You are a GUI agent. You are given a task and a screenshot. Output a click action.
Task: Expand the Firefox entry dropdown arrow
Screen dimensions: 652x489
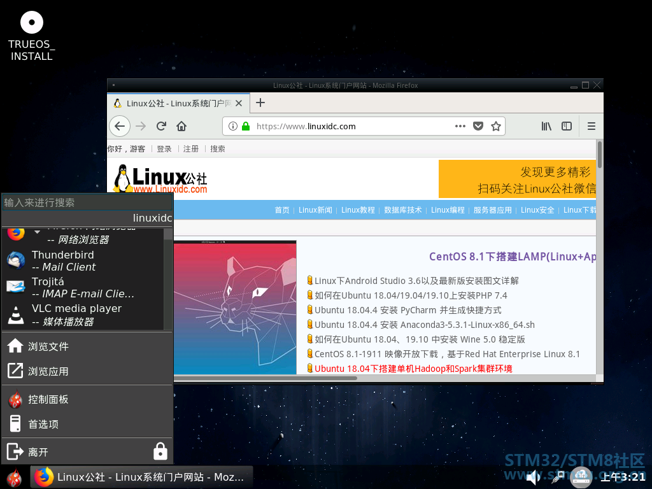(37, 232)
